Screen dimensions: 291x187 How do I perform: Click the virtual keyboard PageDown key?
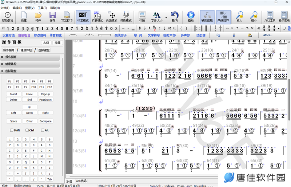click(45, 99)
